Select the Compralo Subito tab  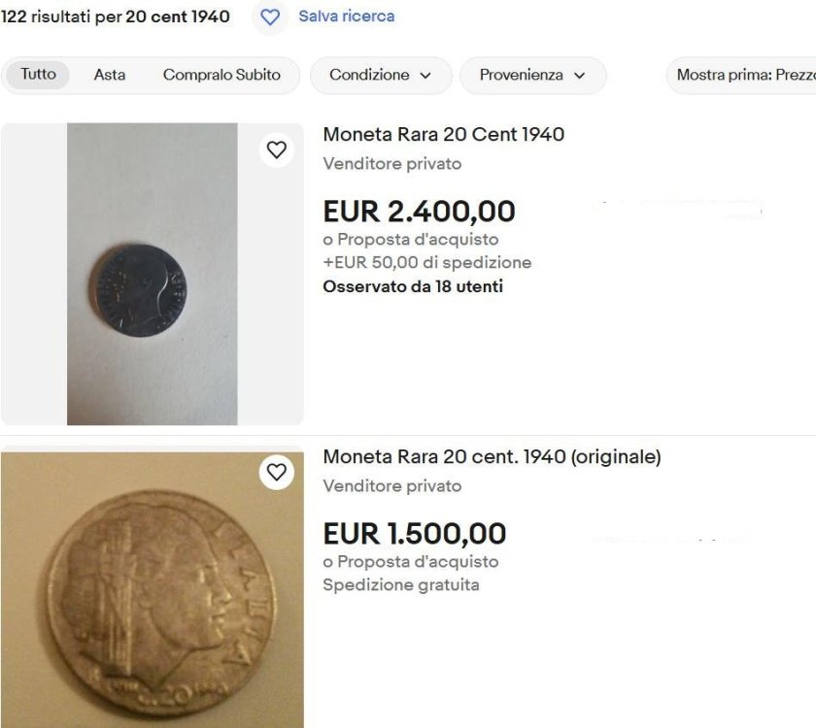(x=223, y=75)
